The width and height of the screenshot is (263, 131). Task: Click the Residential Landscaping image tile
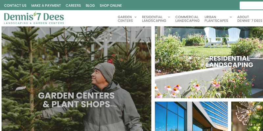[209, 62]
